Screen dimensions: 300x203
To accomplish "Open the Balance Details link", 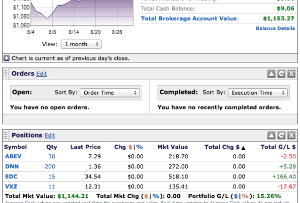I will pyautogui.click(x=275, y=28).
